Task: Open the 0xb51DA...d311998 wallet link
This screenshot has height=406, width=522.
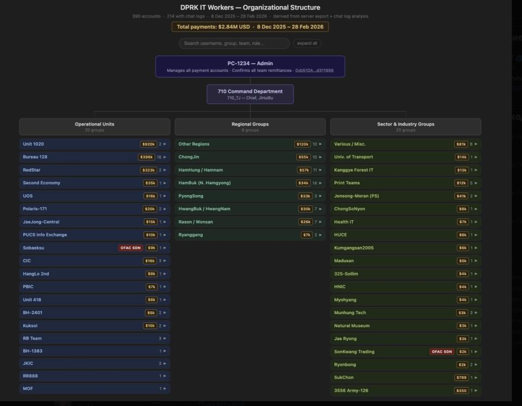Action: tap(313, 70)
